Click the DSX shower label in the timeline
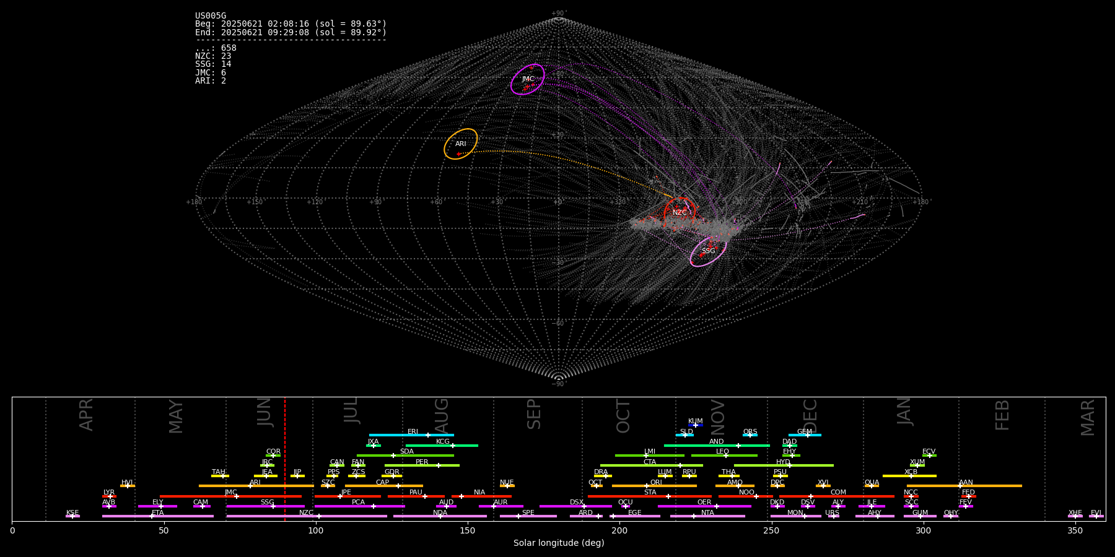Viewport: 1115px width, 557px height. 577,503
